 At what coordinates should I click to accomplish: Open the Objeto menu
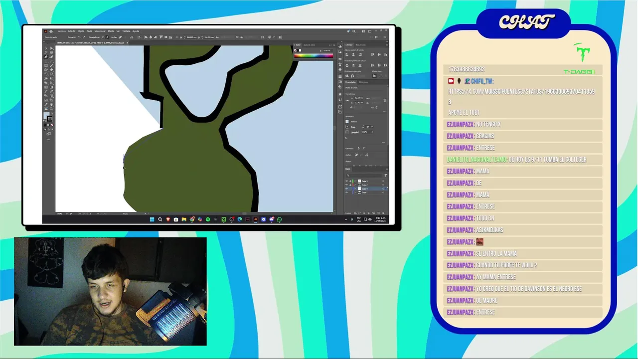tap(81, 31)
